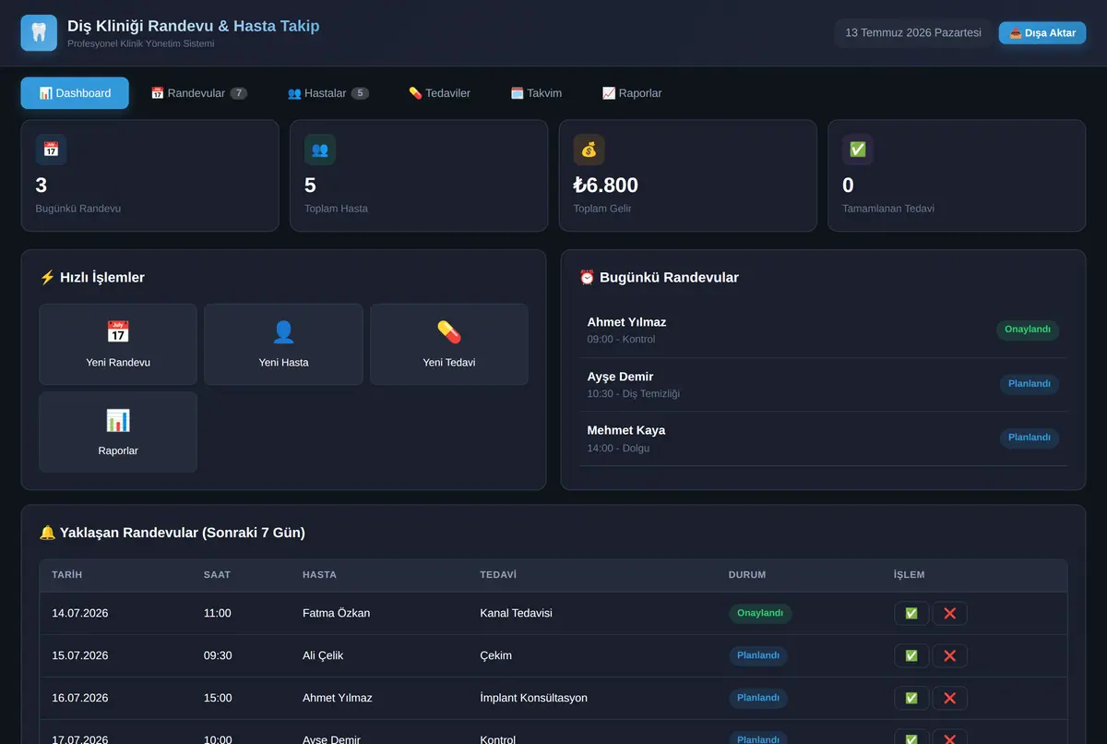The image size is (1107, 744).
Task: Open the Hastalar tab
Action: point(328,93)
